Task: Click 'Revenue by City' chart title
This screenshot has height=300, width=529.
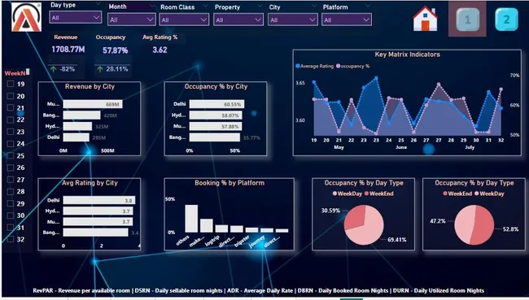Action: (x=90, y=86)
